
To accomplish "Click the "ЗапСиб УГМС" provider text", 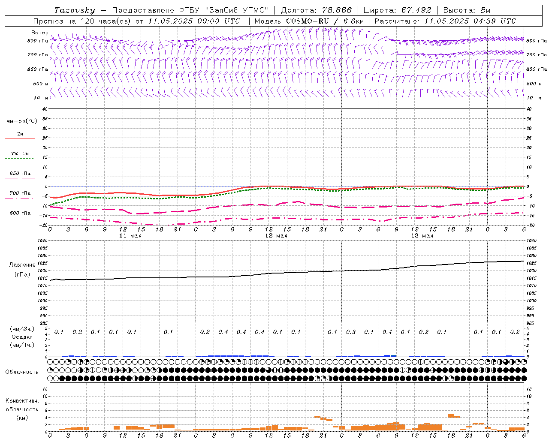I will point(237,10).
